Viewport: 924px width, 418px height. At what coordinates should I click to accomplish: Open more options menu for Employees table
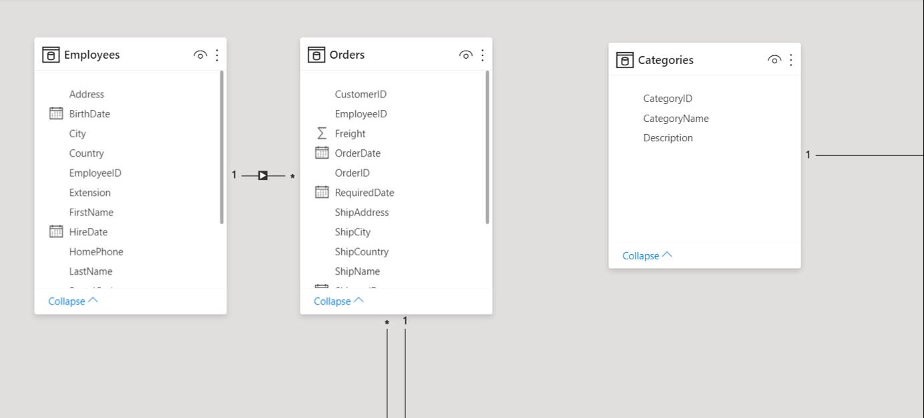pyautogui.click(x=217, y=55)
